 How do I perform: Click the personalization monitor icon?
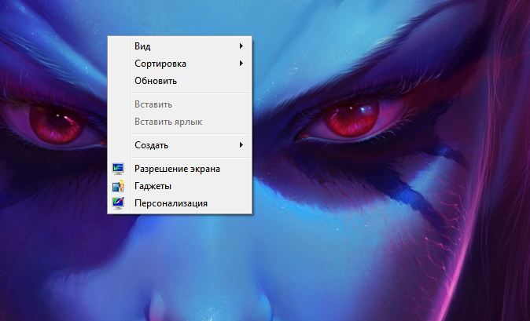click(118, 203)
